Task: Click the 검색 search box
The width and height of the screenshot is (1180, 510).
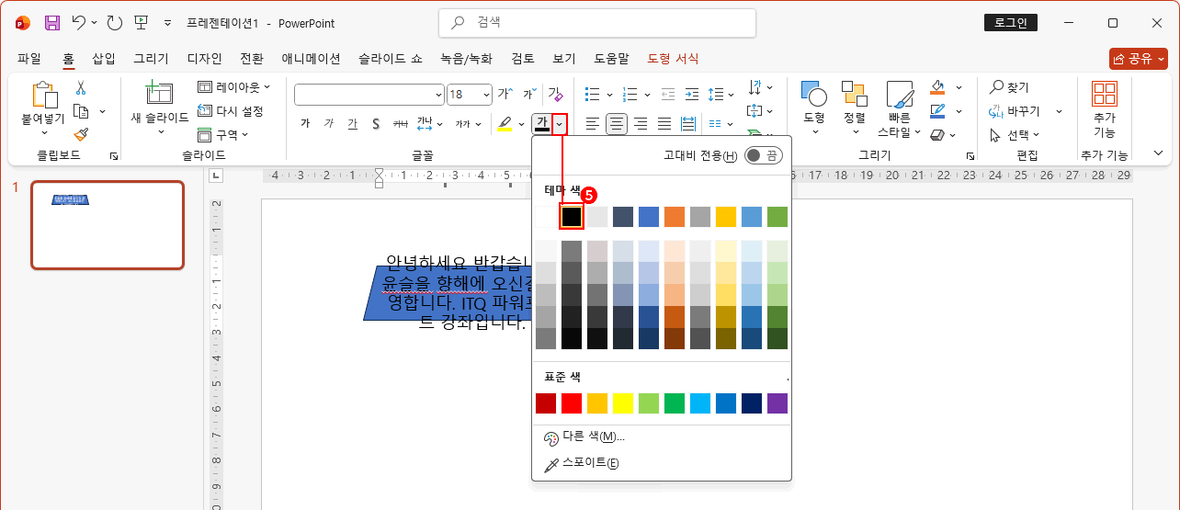Action: (597, 23)
